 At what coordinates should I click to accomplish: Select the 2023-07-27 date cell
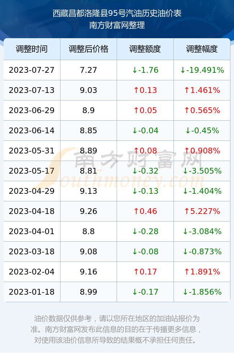[32, 70]
